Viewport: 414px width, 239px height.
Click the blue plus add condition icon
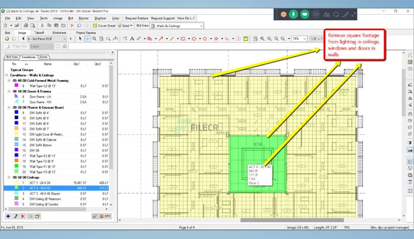click(x=8, y=216)
